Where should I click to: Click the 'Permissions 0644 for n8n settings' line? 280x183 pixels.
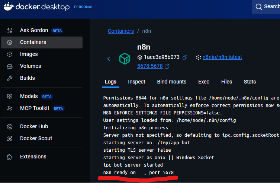pos(192,98)
